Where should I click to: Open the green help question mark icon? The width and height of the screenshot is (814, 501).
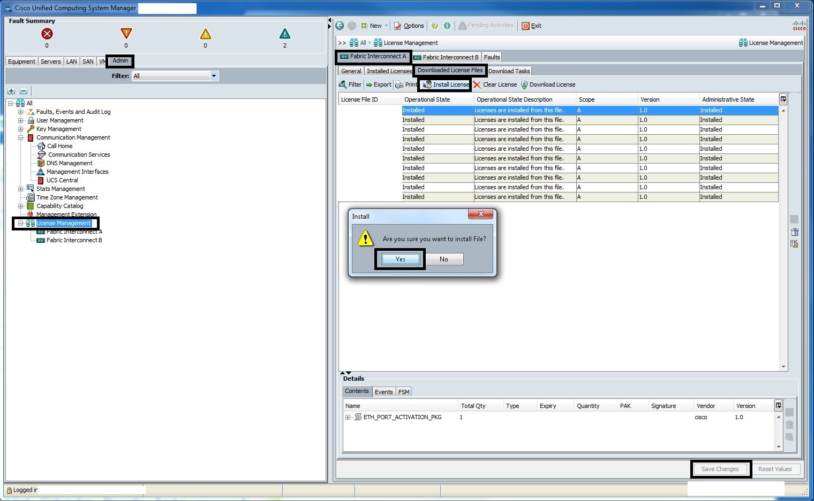pyautogui.click(x=435, y=26)
